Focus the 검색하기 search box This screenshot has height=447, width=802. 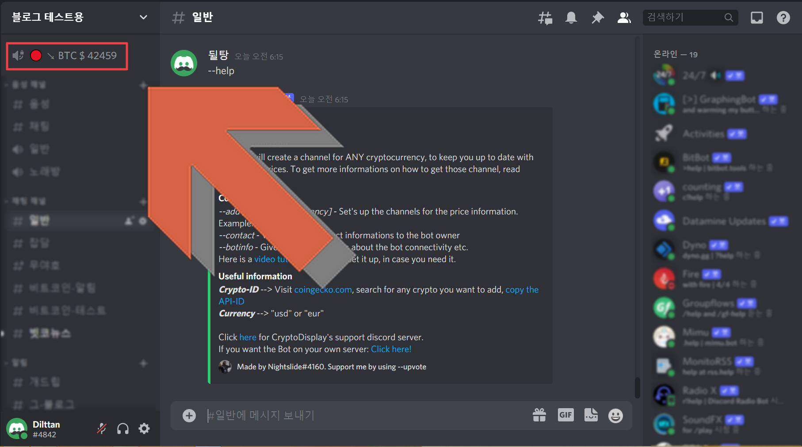click(690, 18)
